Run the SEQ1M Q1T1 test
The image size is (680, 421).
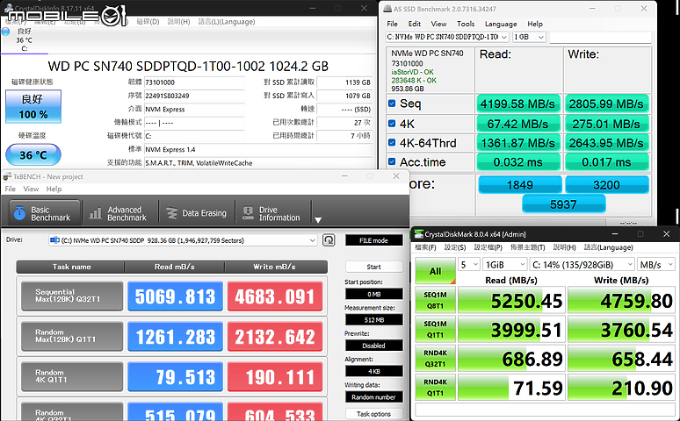point(435,329)
